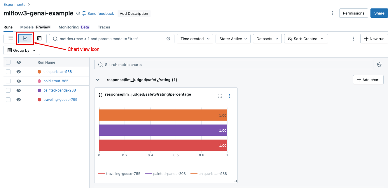
Task: Check the checkbox for painted-panda-208
Action: [8, 90]
